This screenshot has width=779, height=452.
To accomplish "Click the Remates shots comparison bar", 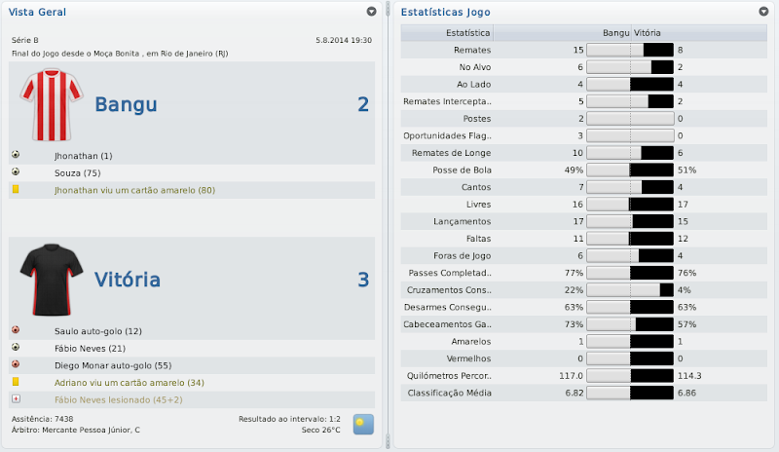I will [630, 50].
